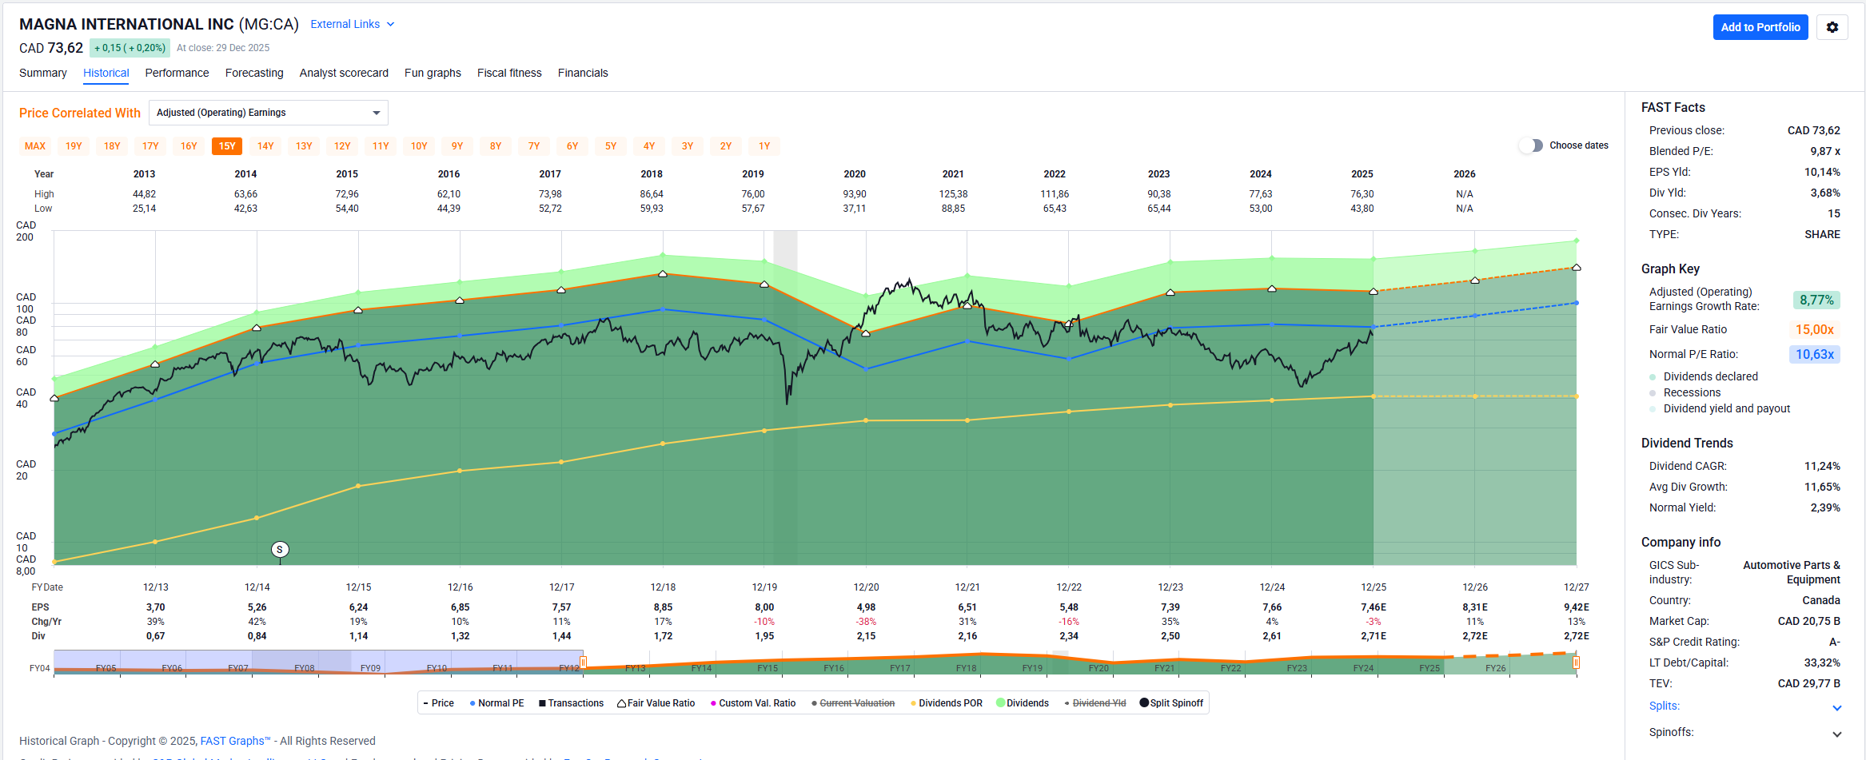This screenshot has height=760, width=1866.
Task: Open the Financials tab
Action: [x=582, y=73]
